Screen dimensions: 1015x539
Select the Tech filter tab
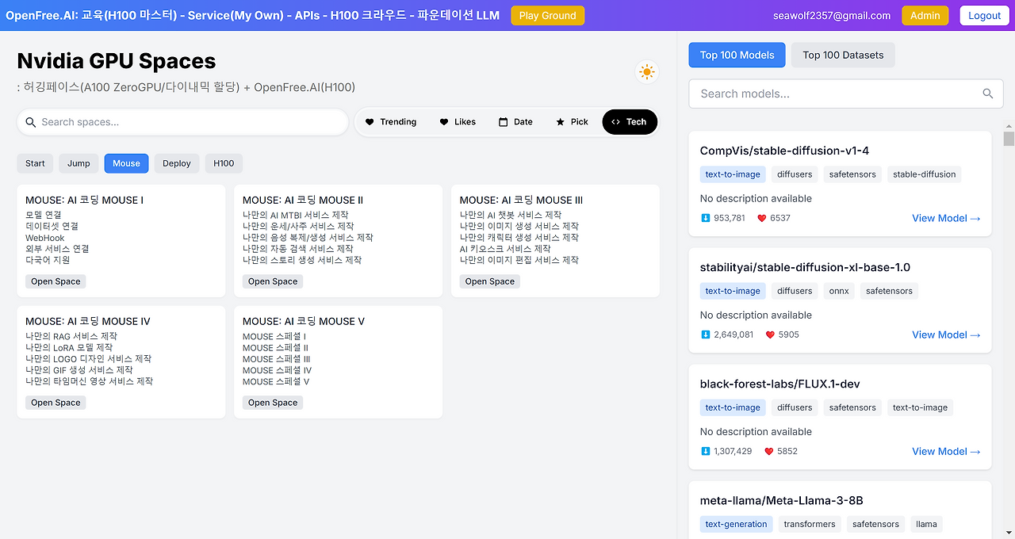(630, 122)
